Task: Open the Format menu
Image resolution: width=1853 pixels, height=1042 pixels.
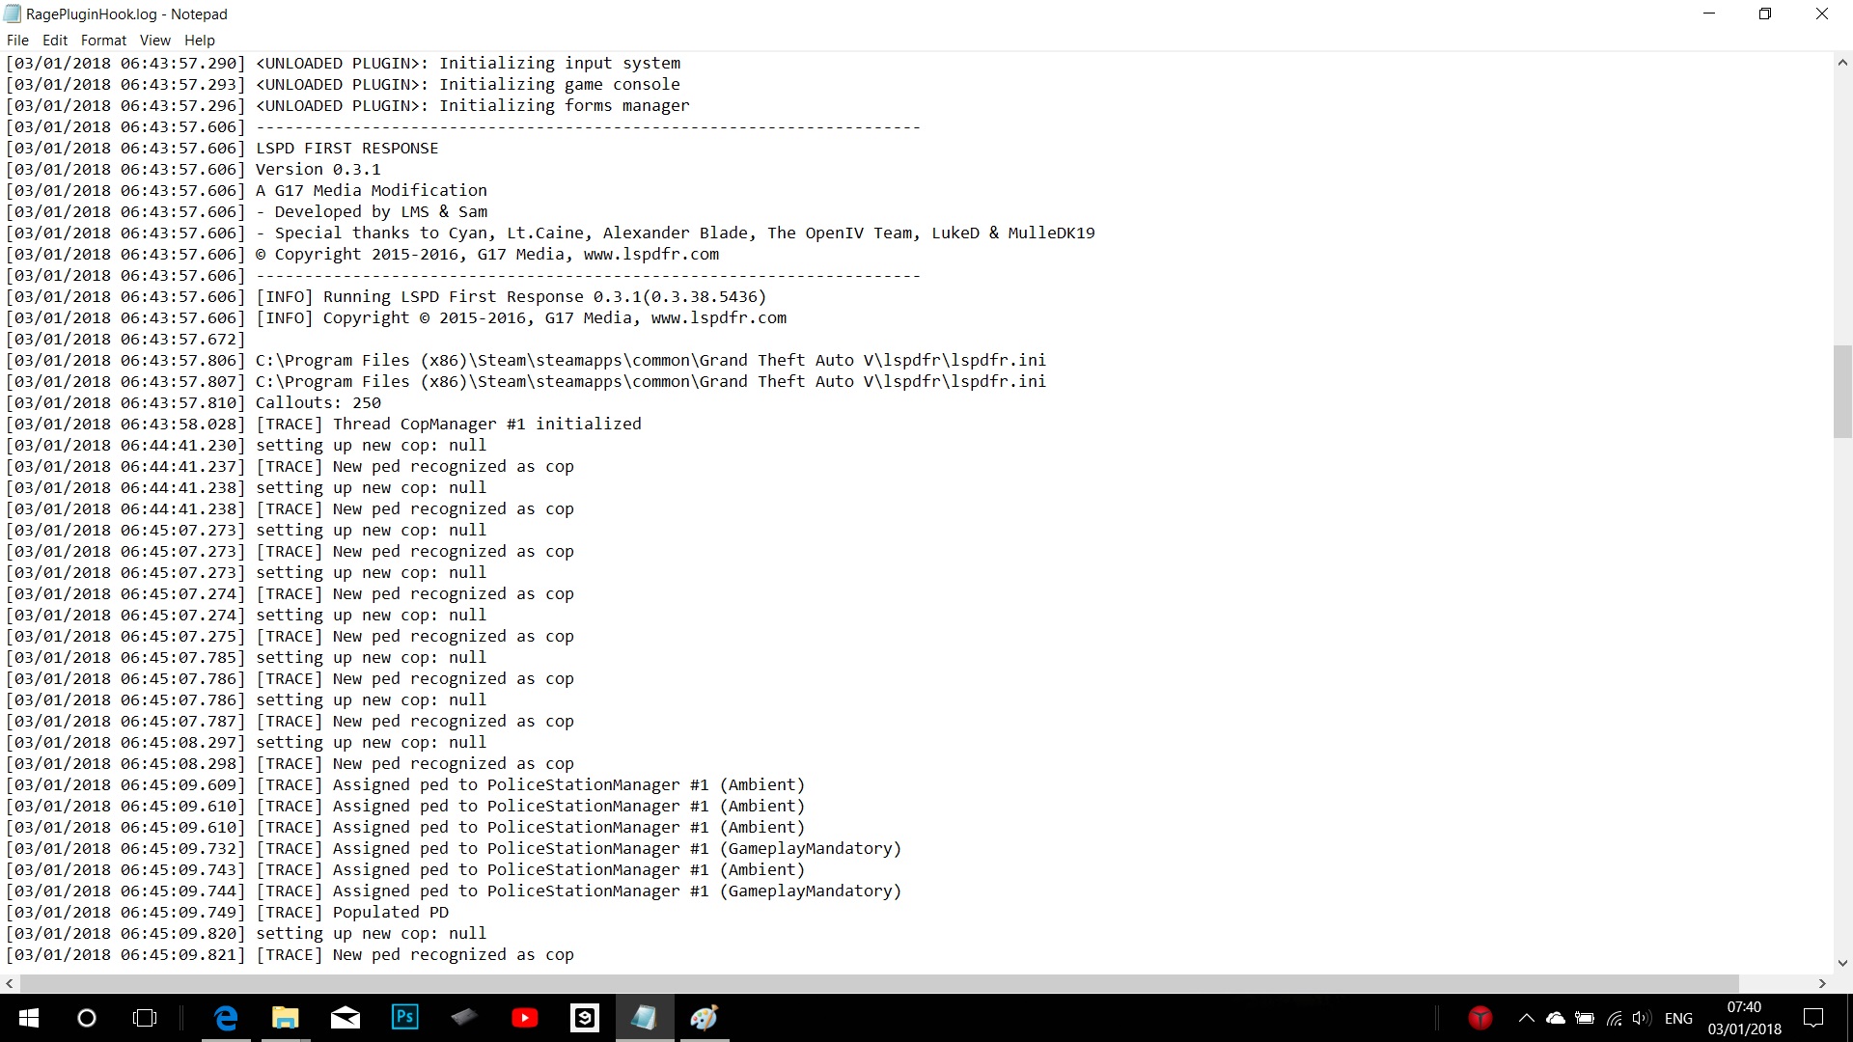Action: (103, 41)
